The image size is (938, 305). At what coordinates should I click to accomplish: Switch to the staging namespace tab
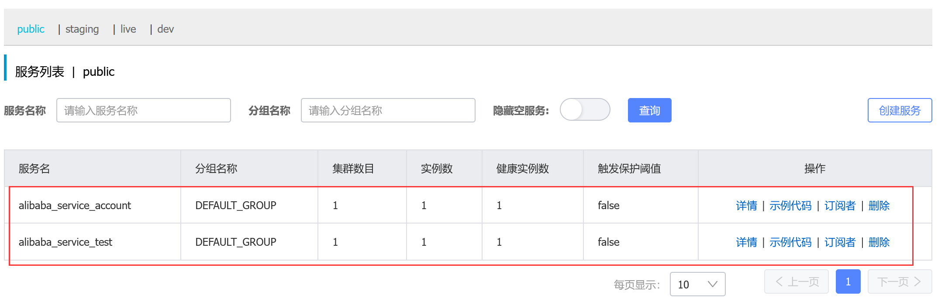(x=82, y=29)
